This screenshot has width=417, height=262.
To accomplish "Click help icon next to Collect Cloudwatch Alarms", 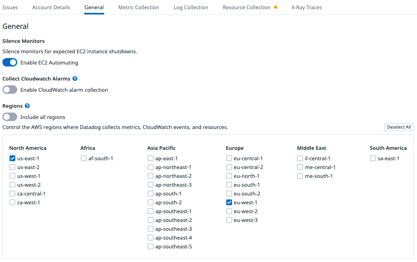I will [x=75, y=79].
